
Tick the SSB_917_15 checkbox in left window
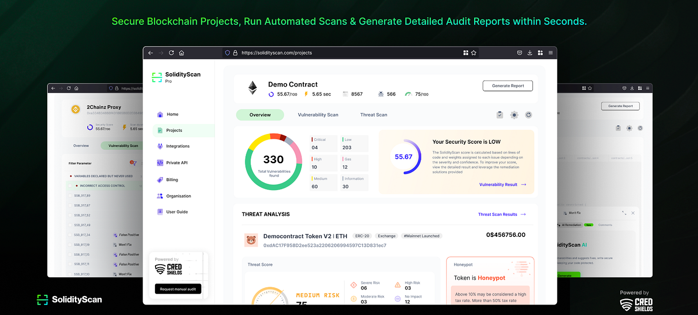tap(70, 254)
